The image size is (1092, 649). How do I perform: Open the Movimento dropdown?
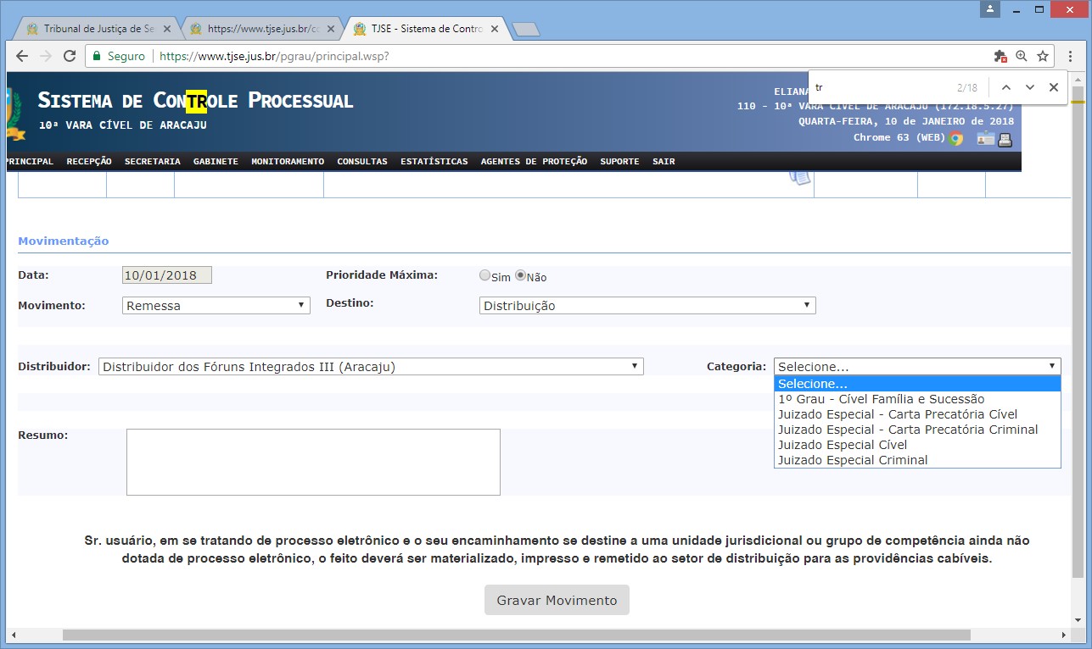216,305
